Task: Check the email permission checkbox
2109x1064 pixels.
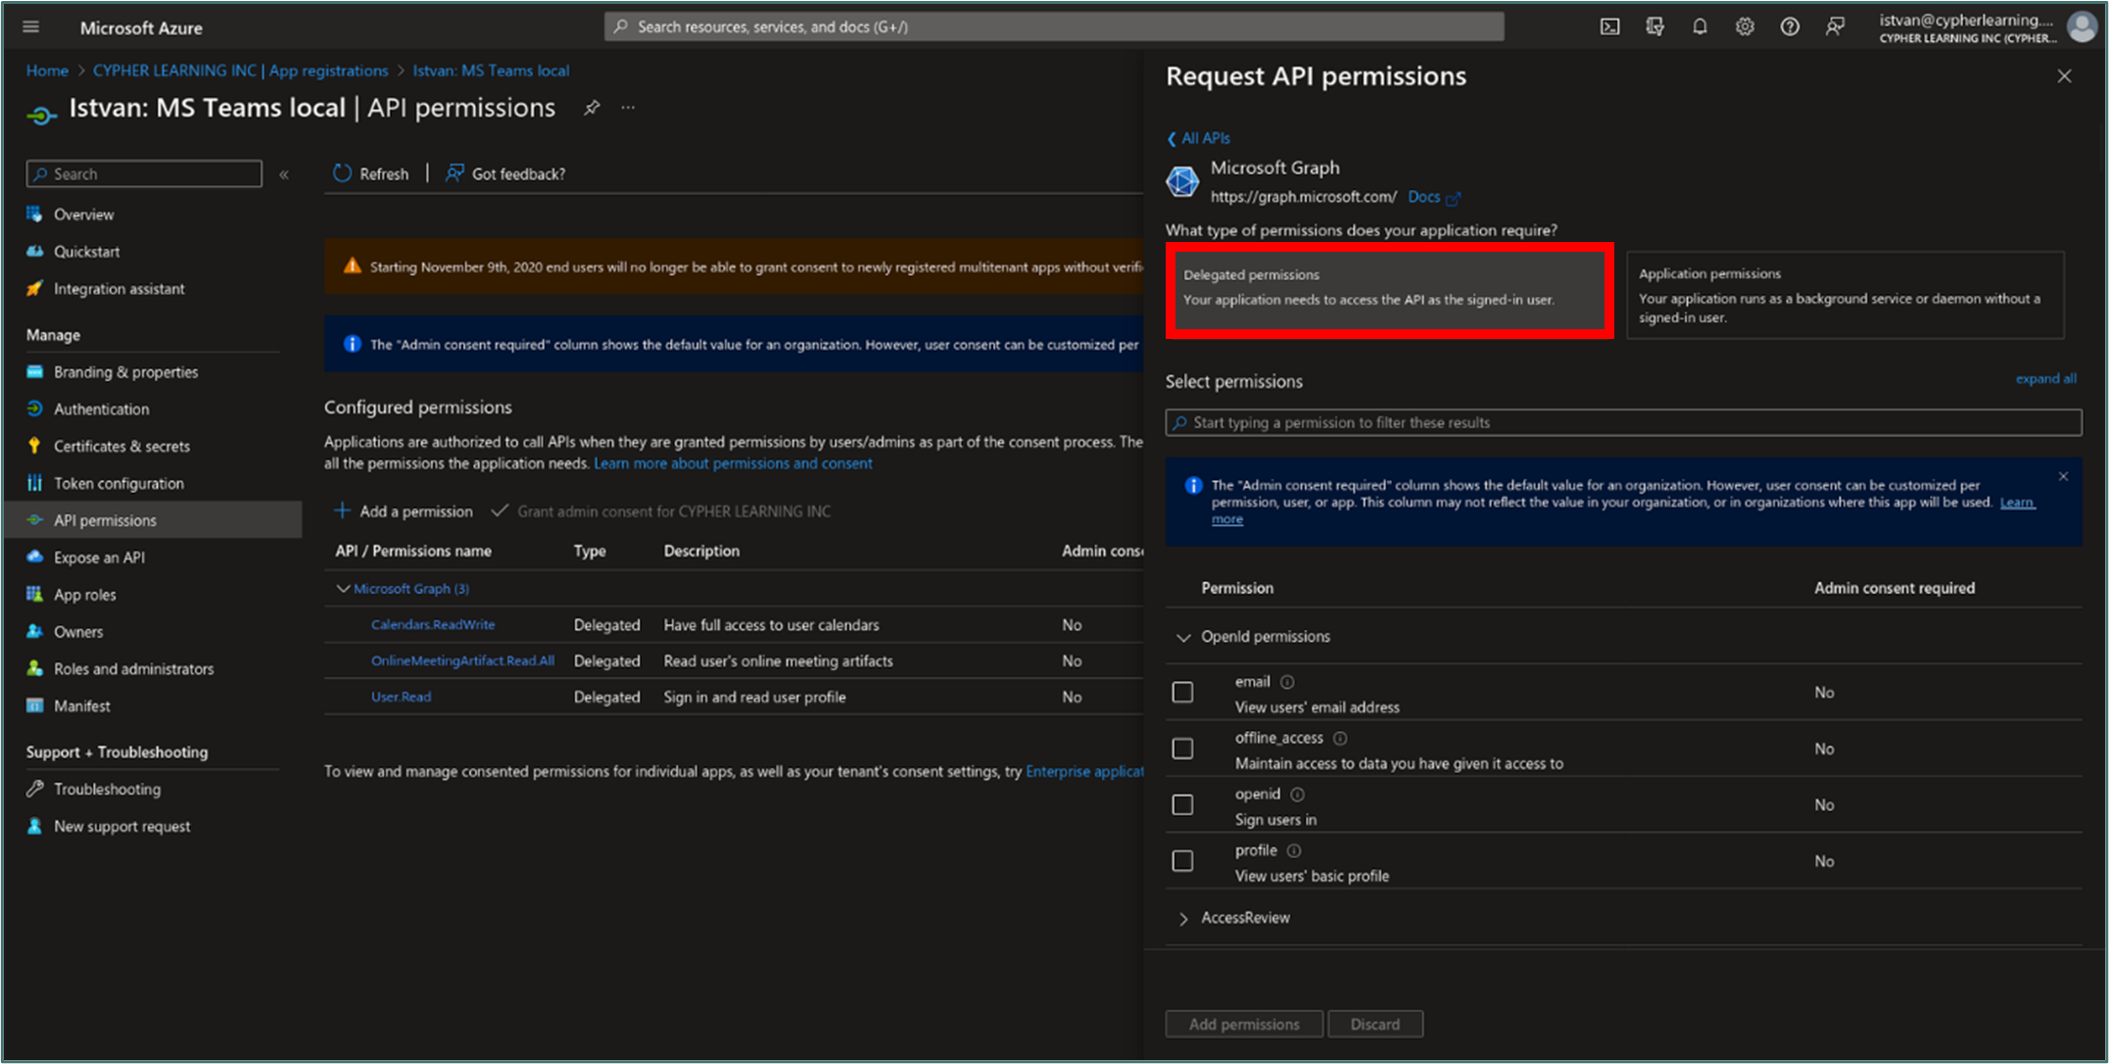Action: tap(1183, 693)
